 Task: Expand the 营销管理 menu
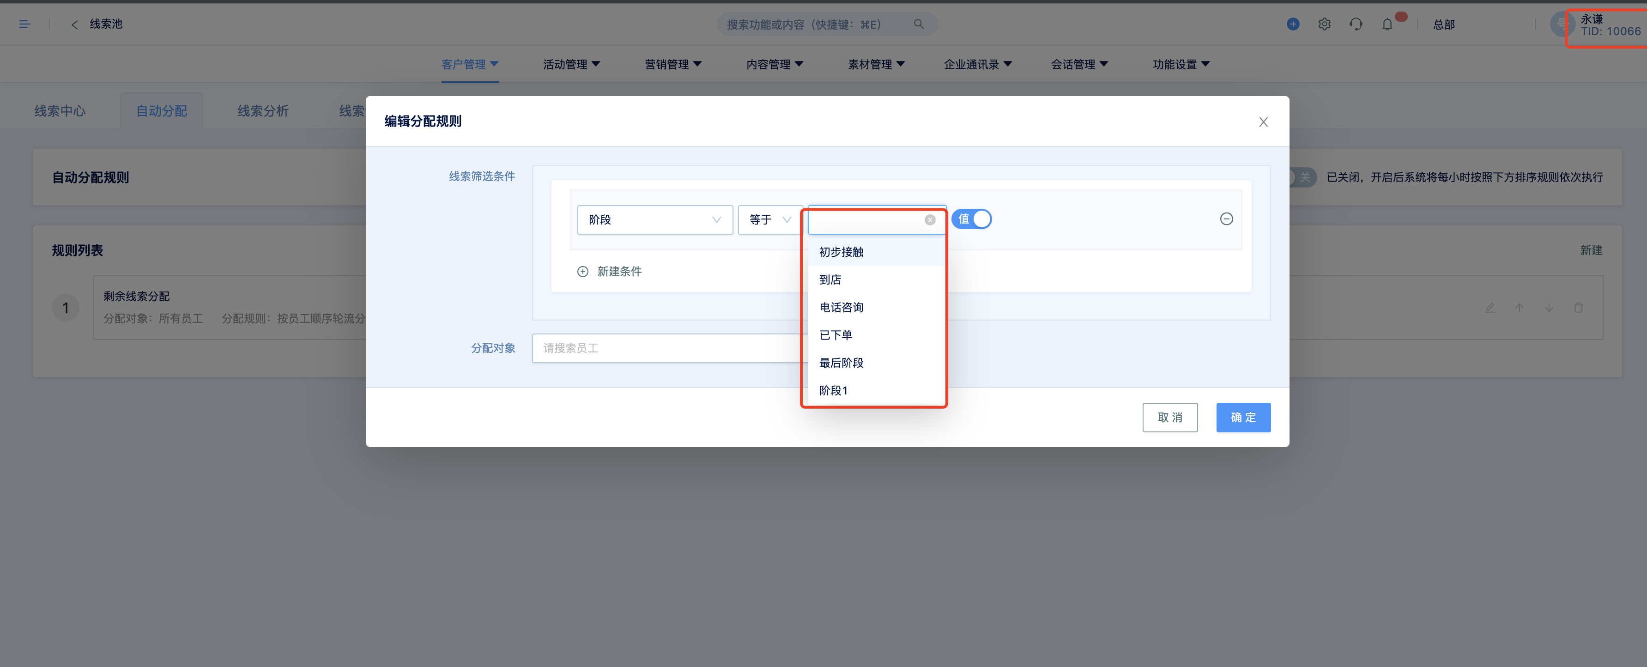coord(673,65)
